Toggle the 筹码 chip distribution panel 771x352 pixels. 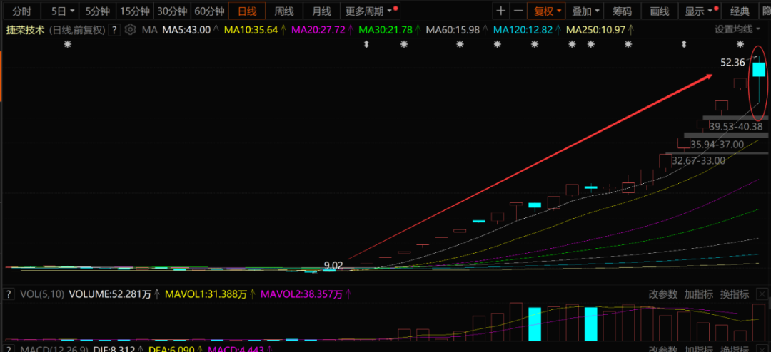(623, 11)
